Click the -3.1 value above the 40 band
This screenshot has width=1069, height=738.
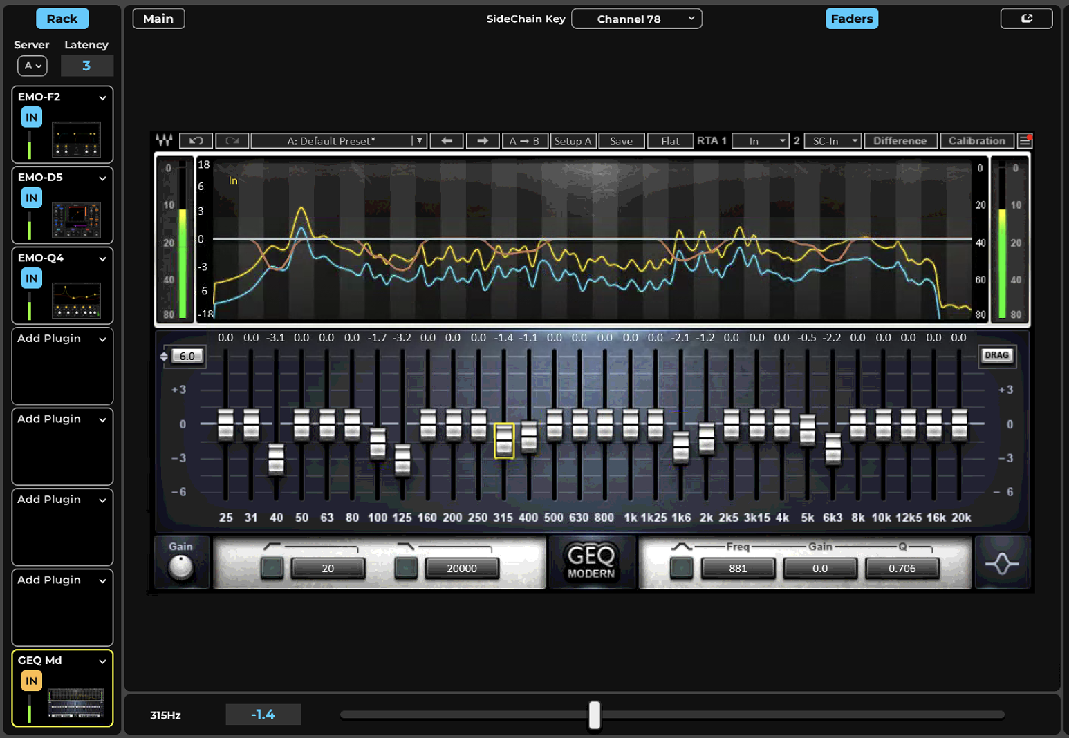coord(275,338)
